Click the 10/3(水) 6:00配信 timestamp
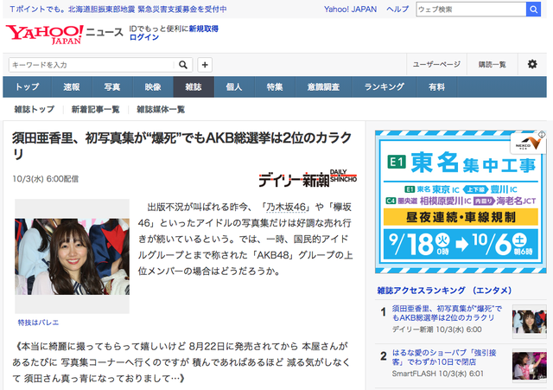This screenshot has width=553, height=390. (46, 179)
